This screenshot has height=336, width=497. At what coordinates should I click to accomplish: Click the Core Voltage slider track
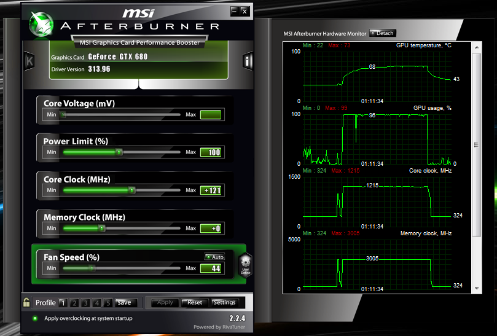pyautogui.click(x=122, y=114)
